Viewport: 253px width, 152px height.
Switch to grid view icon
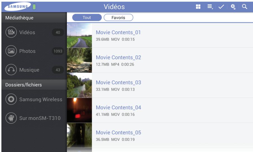click(198, 7)
